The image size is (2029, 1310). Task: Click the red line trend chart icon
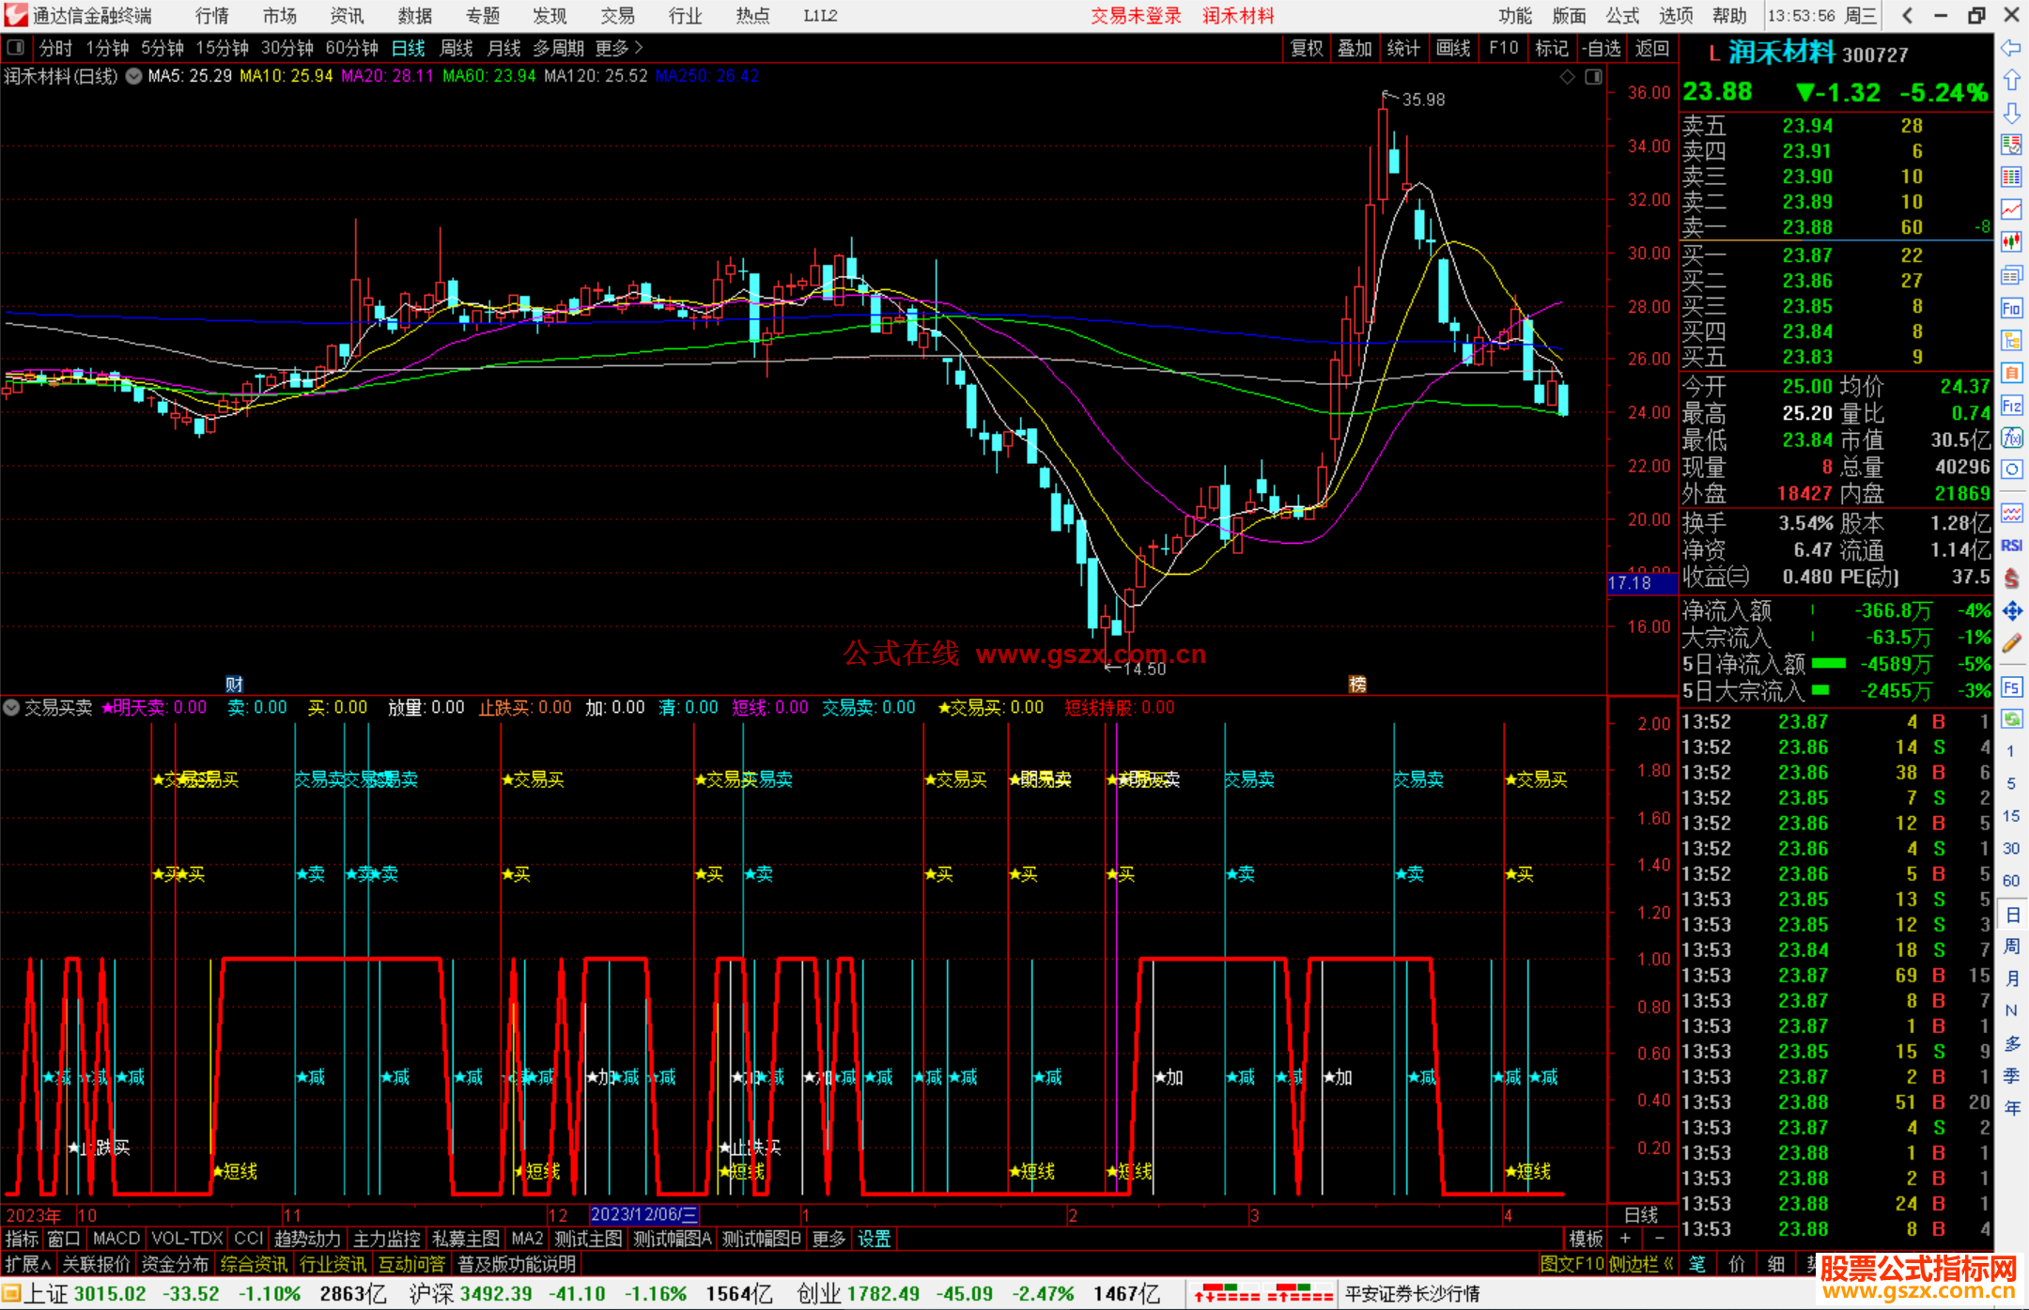coord(2011,208)
